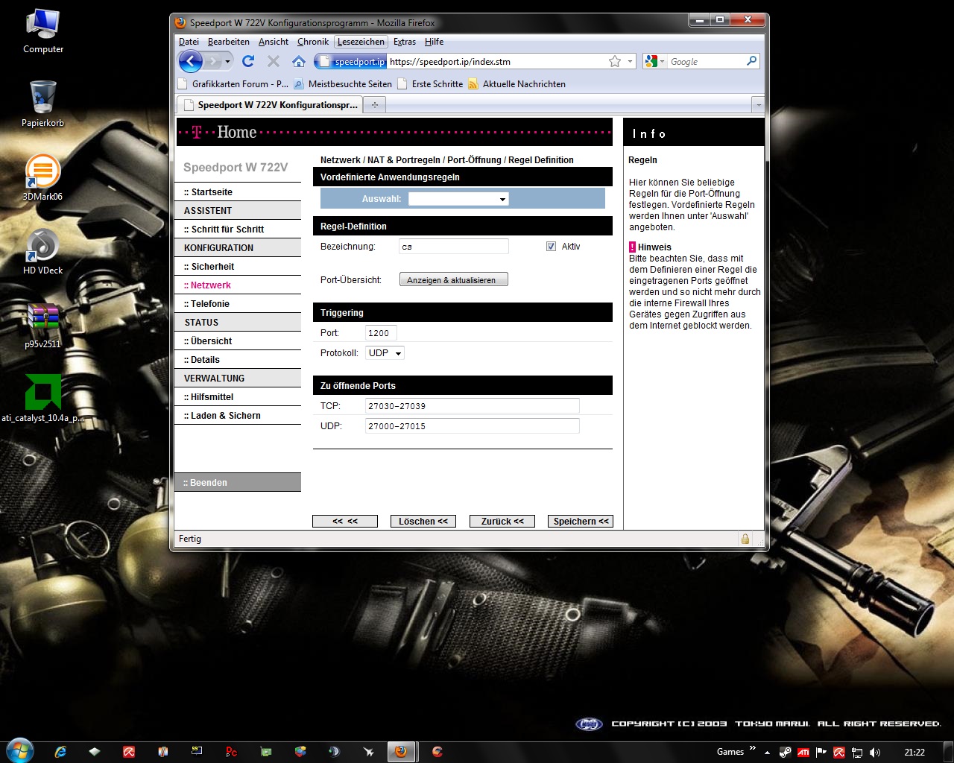Bookmark this page with the star icon
This screenshot has width=954, height=763.
click(x=615, y=61)
